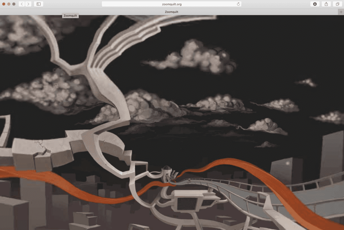Click the zoomquilt.org address field
Image resolution: width=344 pixels, height=230 pixels.
tap(172, 4)
